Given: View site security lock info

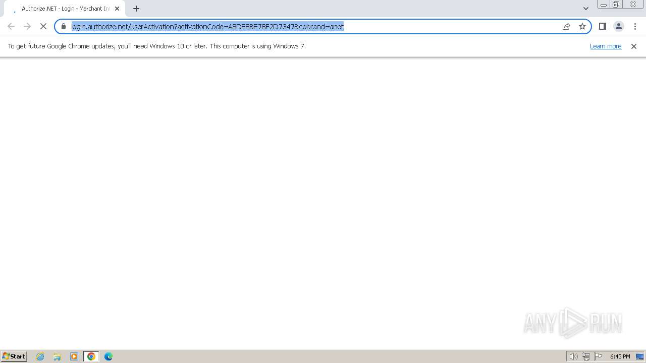Looking at the screenshot, I should [x=64, y=26].
